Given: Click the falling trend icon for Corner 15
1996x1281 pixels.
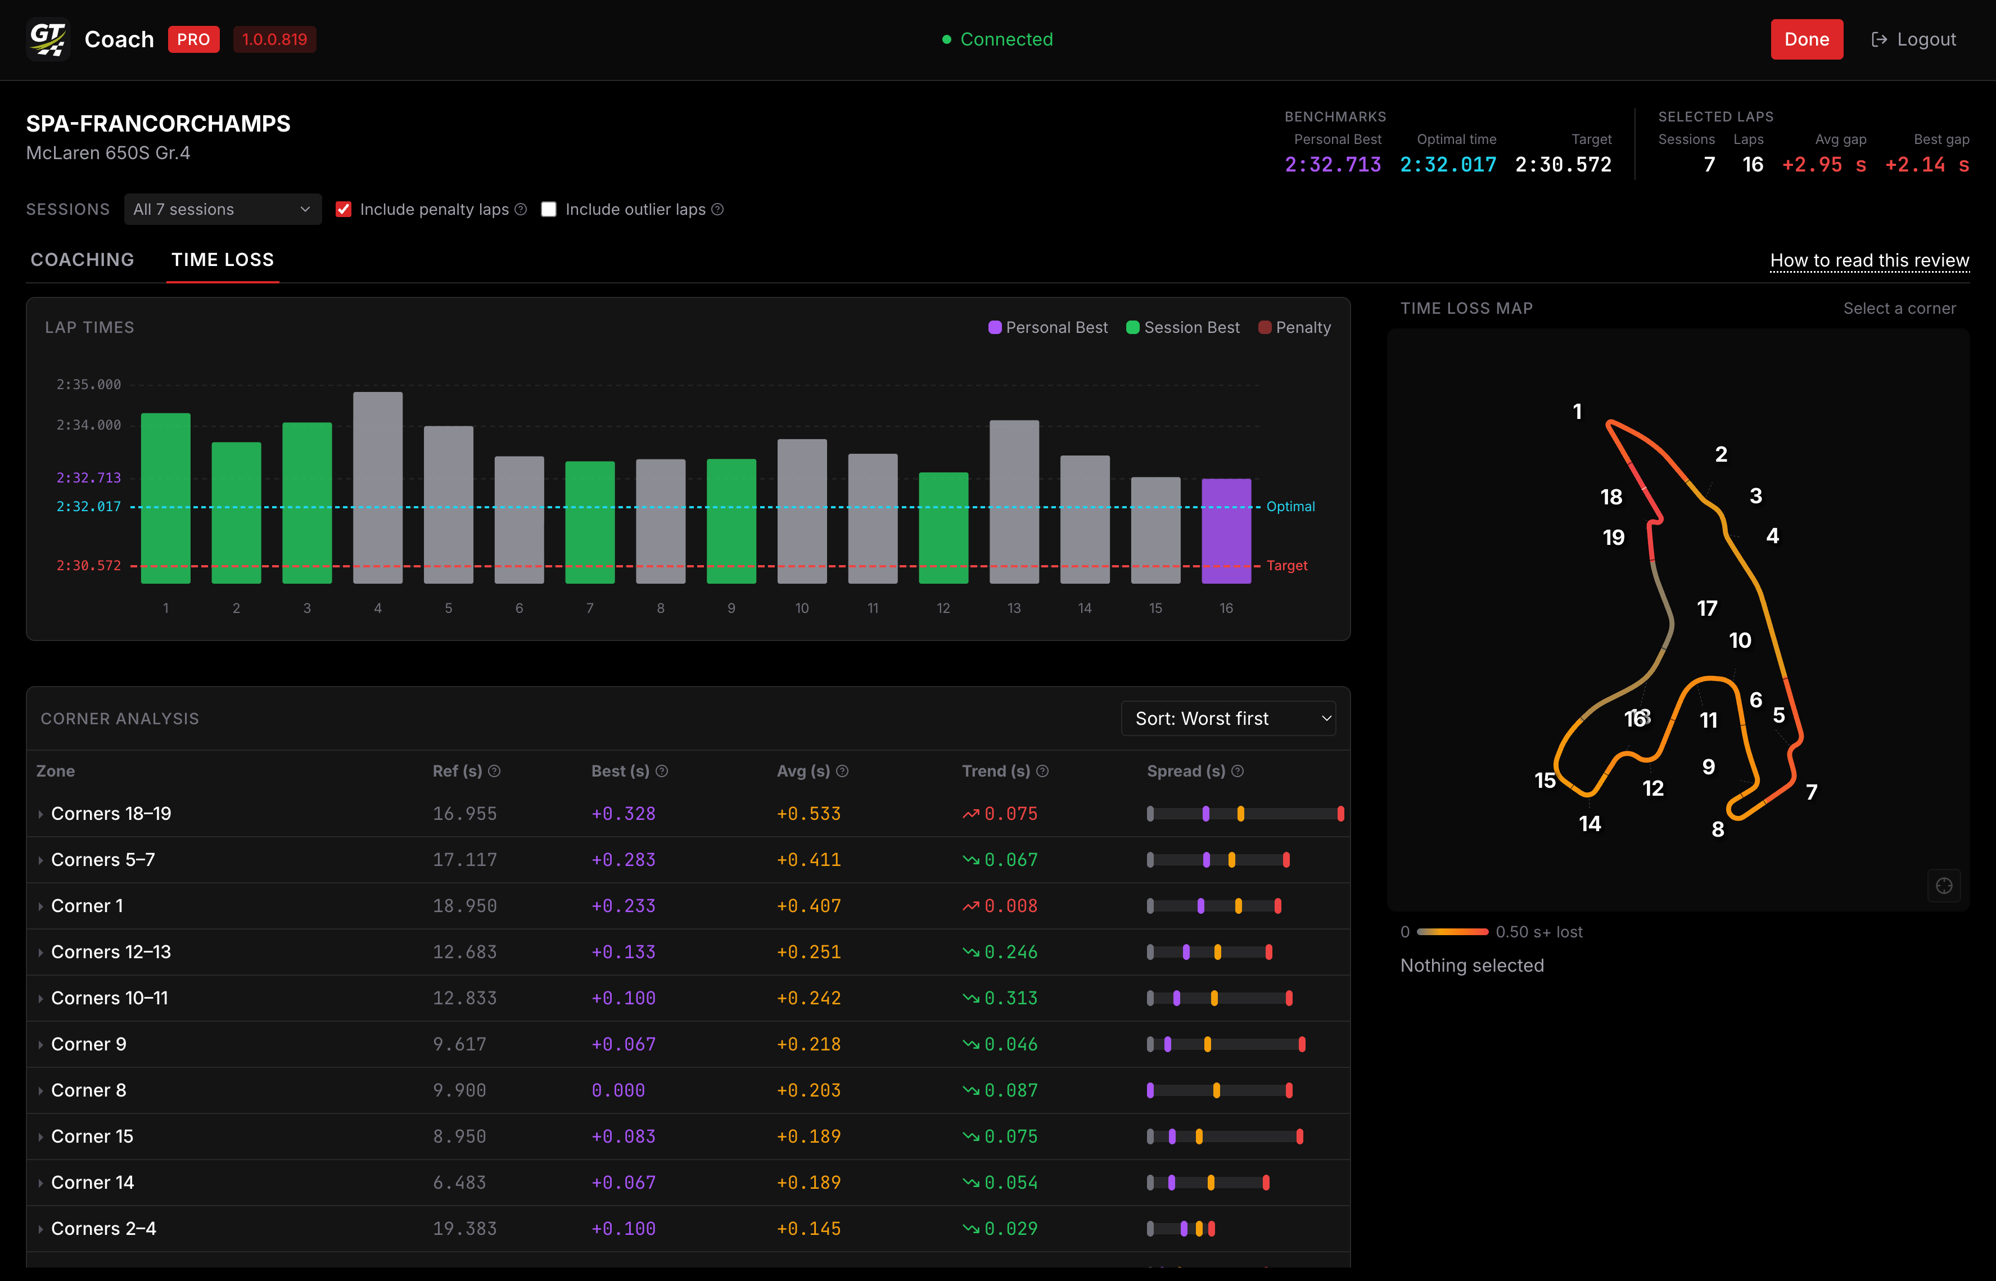Looking at the screenshot, I should 970,1137.
